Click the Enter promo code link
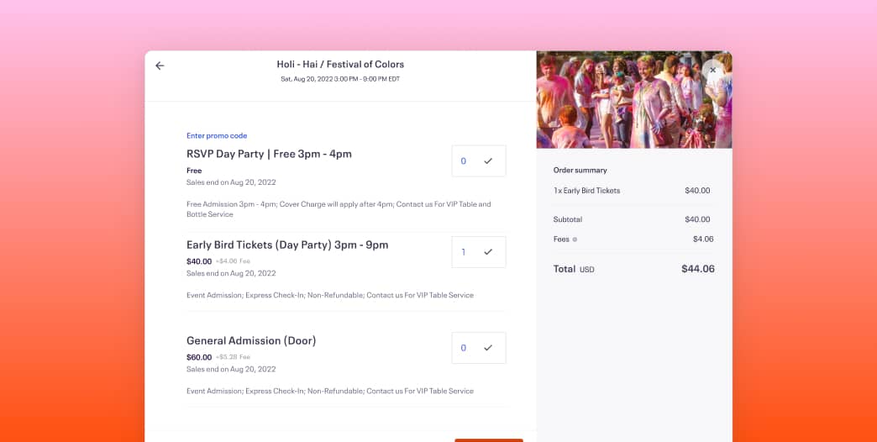The height and width of the screenshot is (442, 877). [217, 135]
